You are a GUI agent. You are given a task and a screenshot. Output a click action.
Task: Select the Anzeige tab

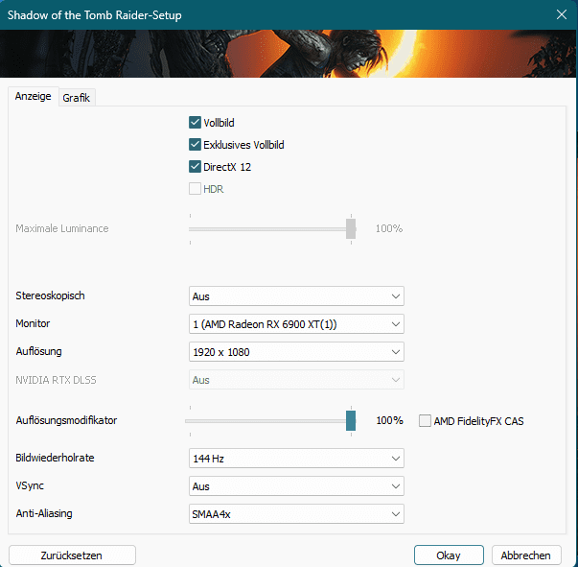pos(33,97)
